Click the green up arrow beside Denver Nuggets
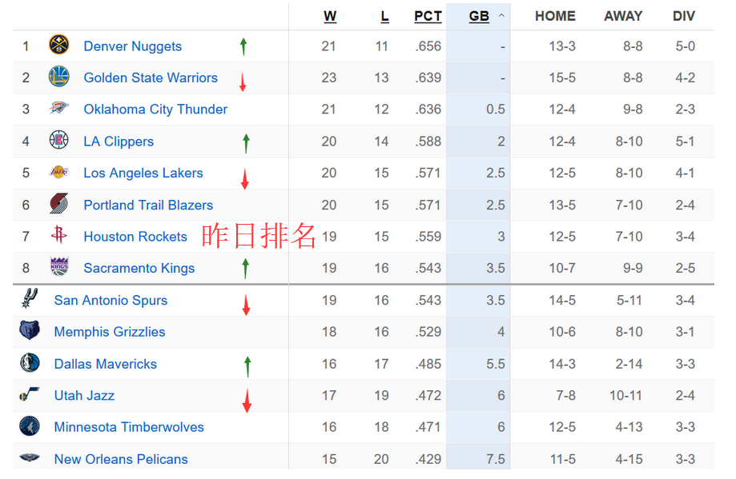Screen dimensions: 736x479 point(243,46)
